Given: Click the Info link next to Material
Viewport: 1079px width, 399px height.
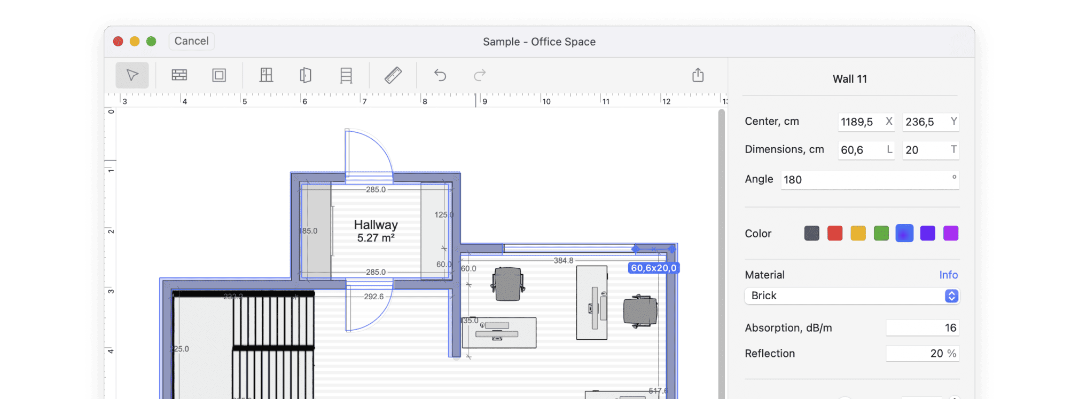Looking at the screenshot, I should 948,275.
